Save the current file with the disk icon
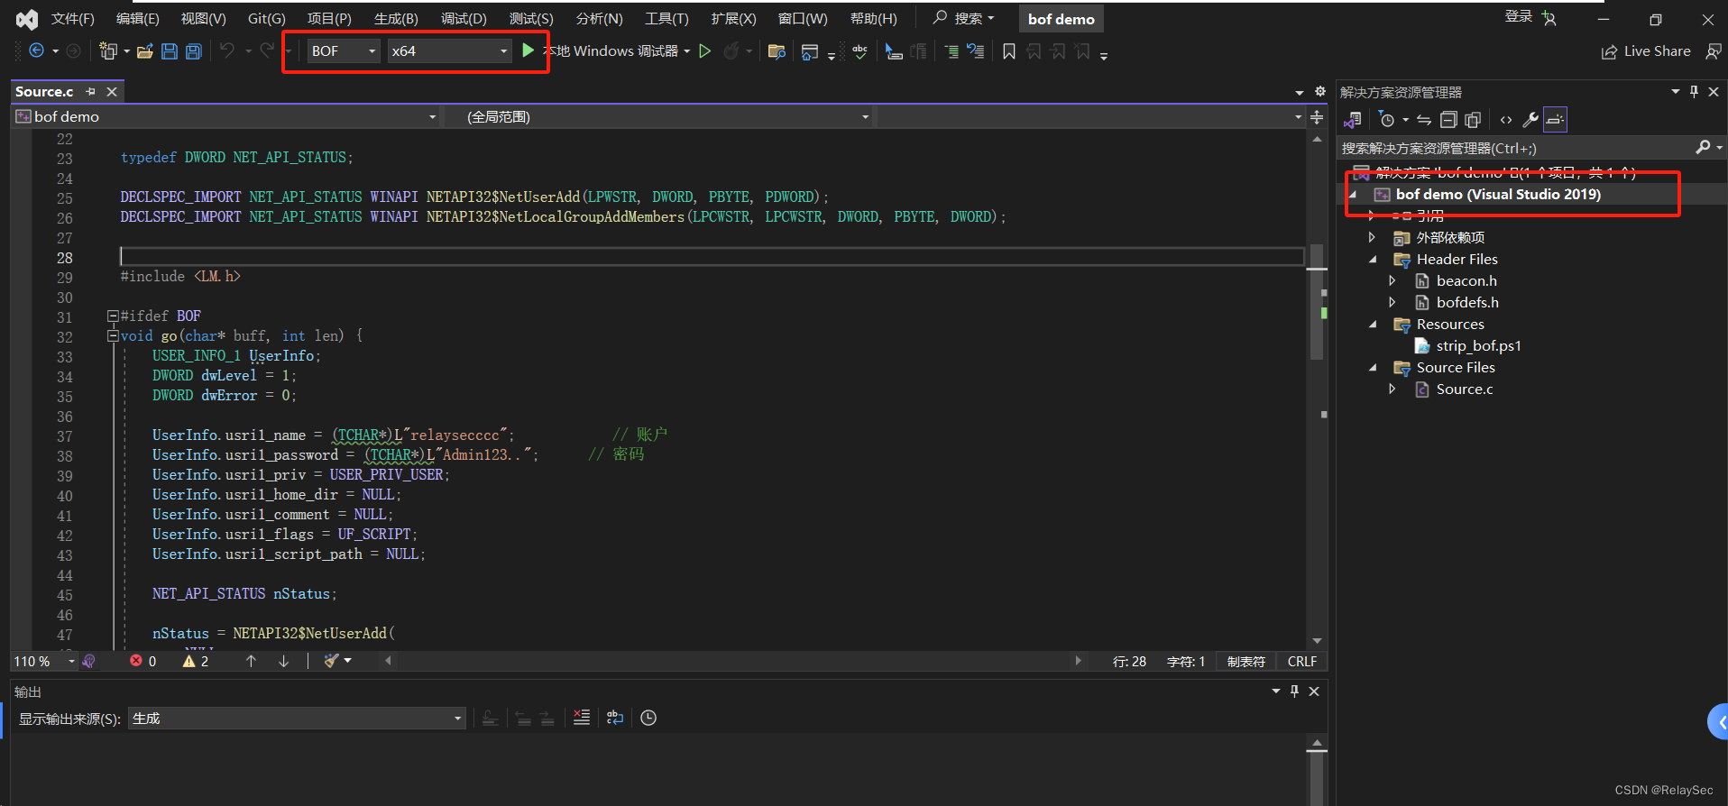 [x=170, y=51]
